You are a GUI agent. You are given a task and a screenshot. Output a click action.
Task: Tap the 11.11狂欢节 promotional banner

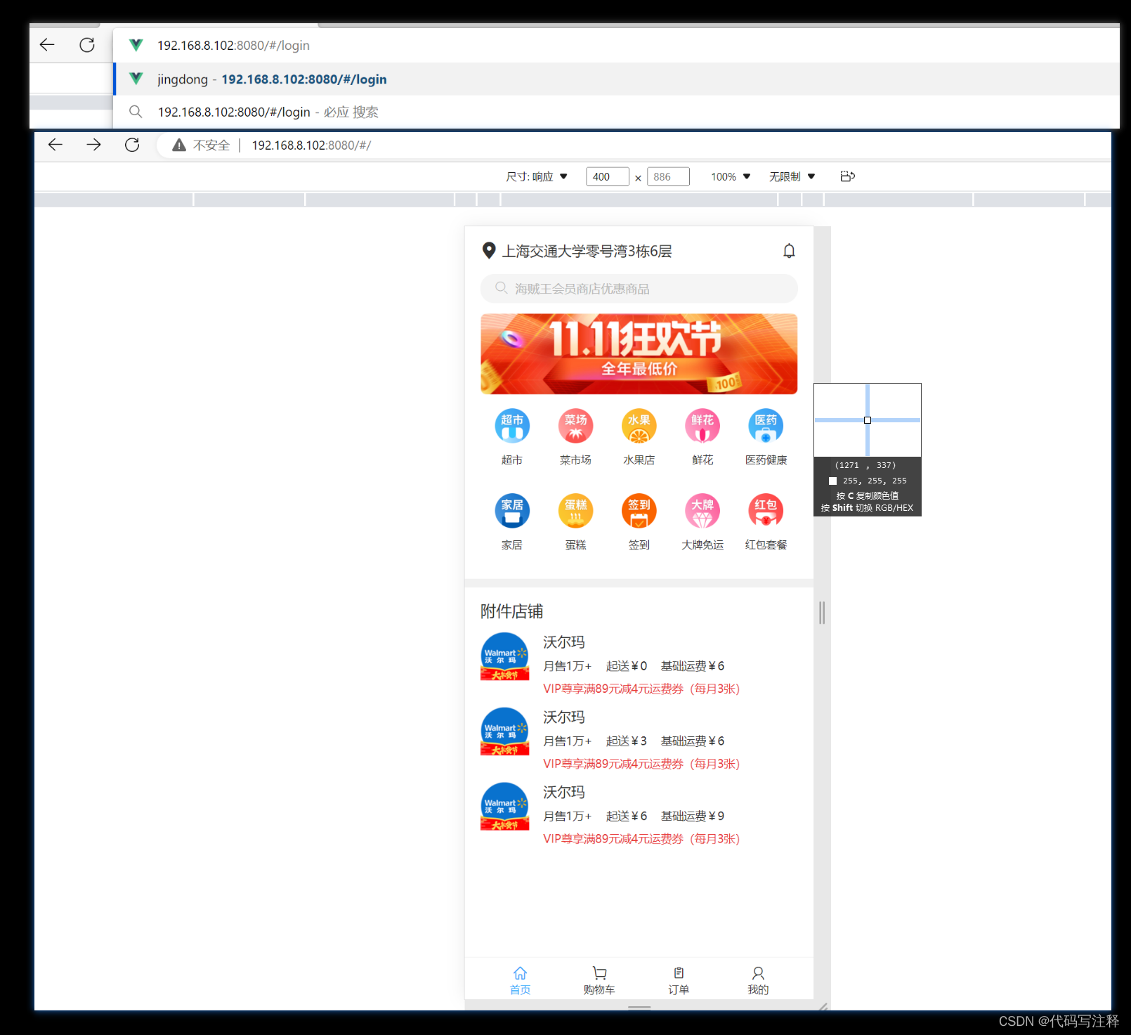639,354
